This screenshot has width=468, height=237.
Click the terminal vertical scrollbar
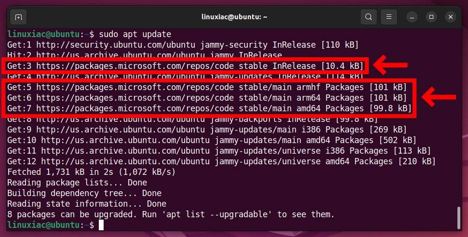click(x=459, y=218)
